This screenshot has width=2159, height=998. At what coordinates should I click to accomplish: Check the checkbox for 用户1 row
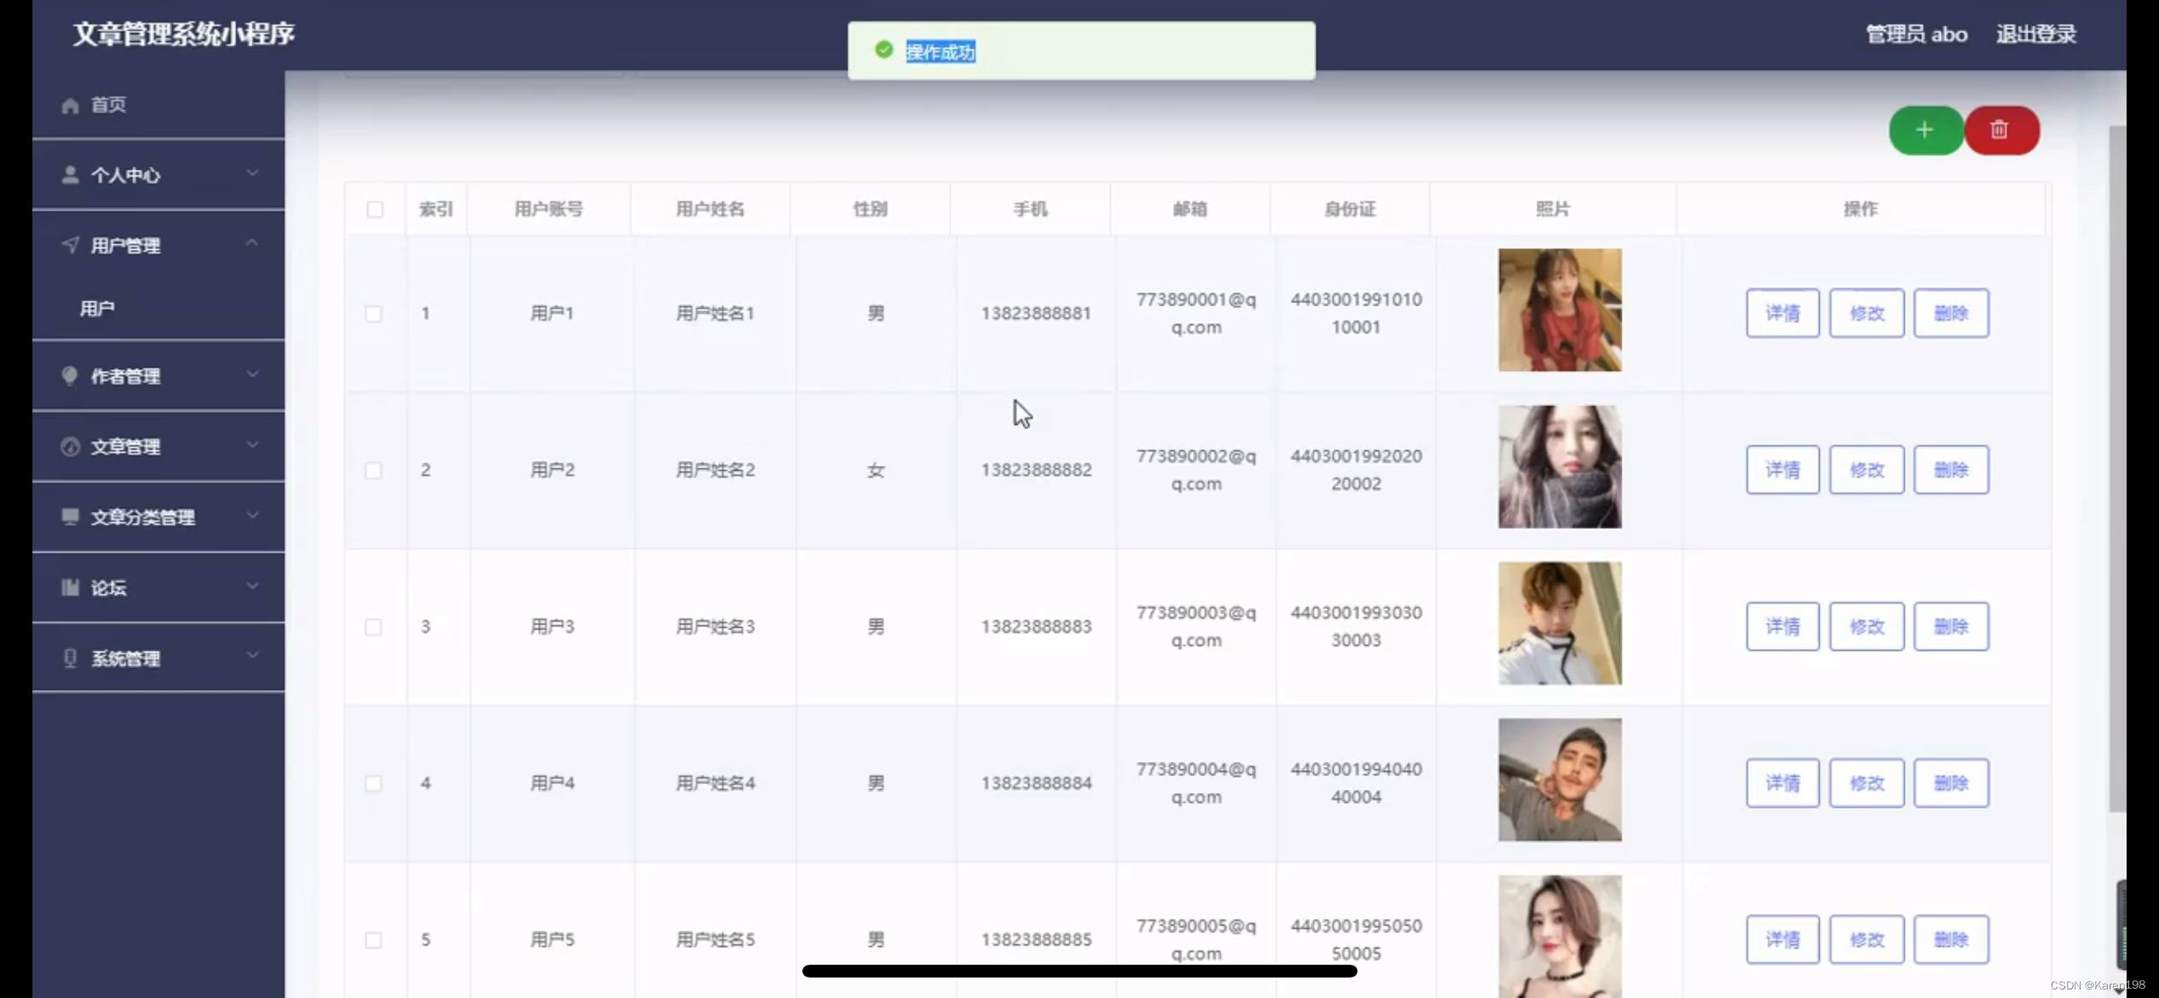(x=373, y=313)
